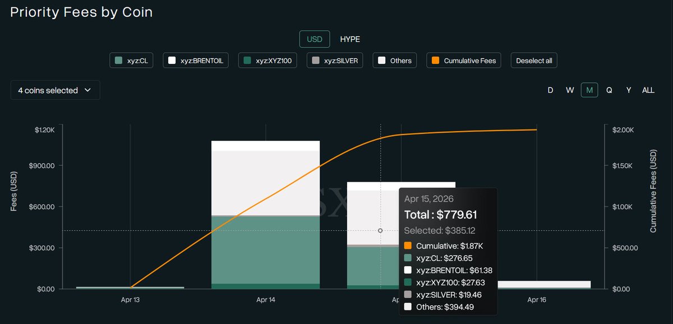673x324 pixels.
Task: Toggle the xyz:BRENTOIL legend chip
Action: (196, 61)
